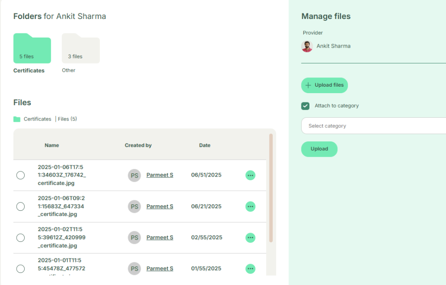Open the Certificates folder with 5 files

[x=32, y=49]
